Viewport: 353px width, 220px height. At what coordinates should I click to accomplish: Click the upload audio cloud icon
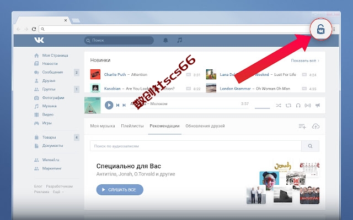pyautogui.click(x=315, y=127)
